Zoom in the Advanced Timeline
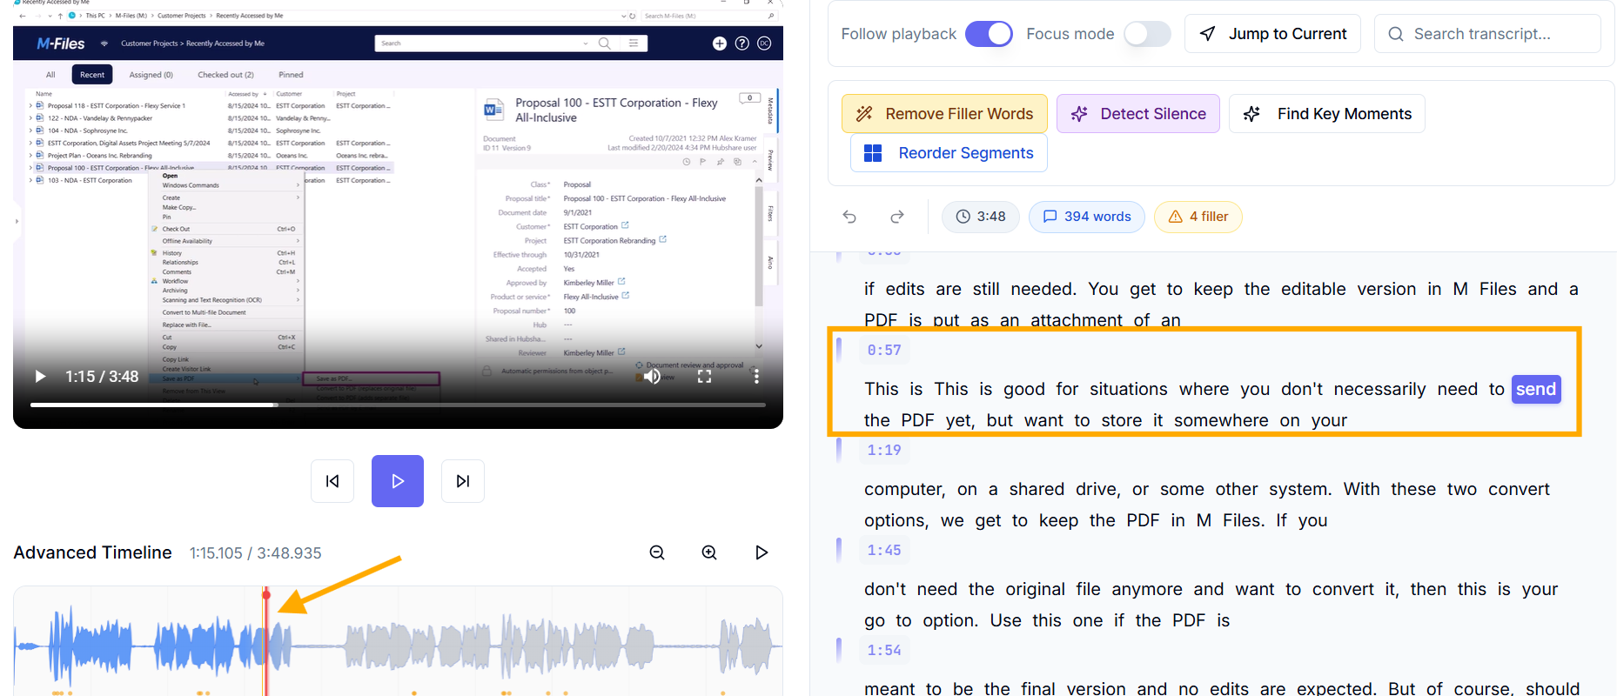The height and width of the screenshot is (696, 1617). 709,552
